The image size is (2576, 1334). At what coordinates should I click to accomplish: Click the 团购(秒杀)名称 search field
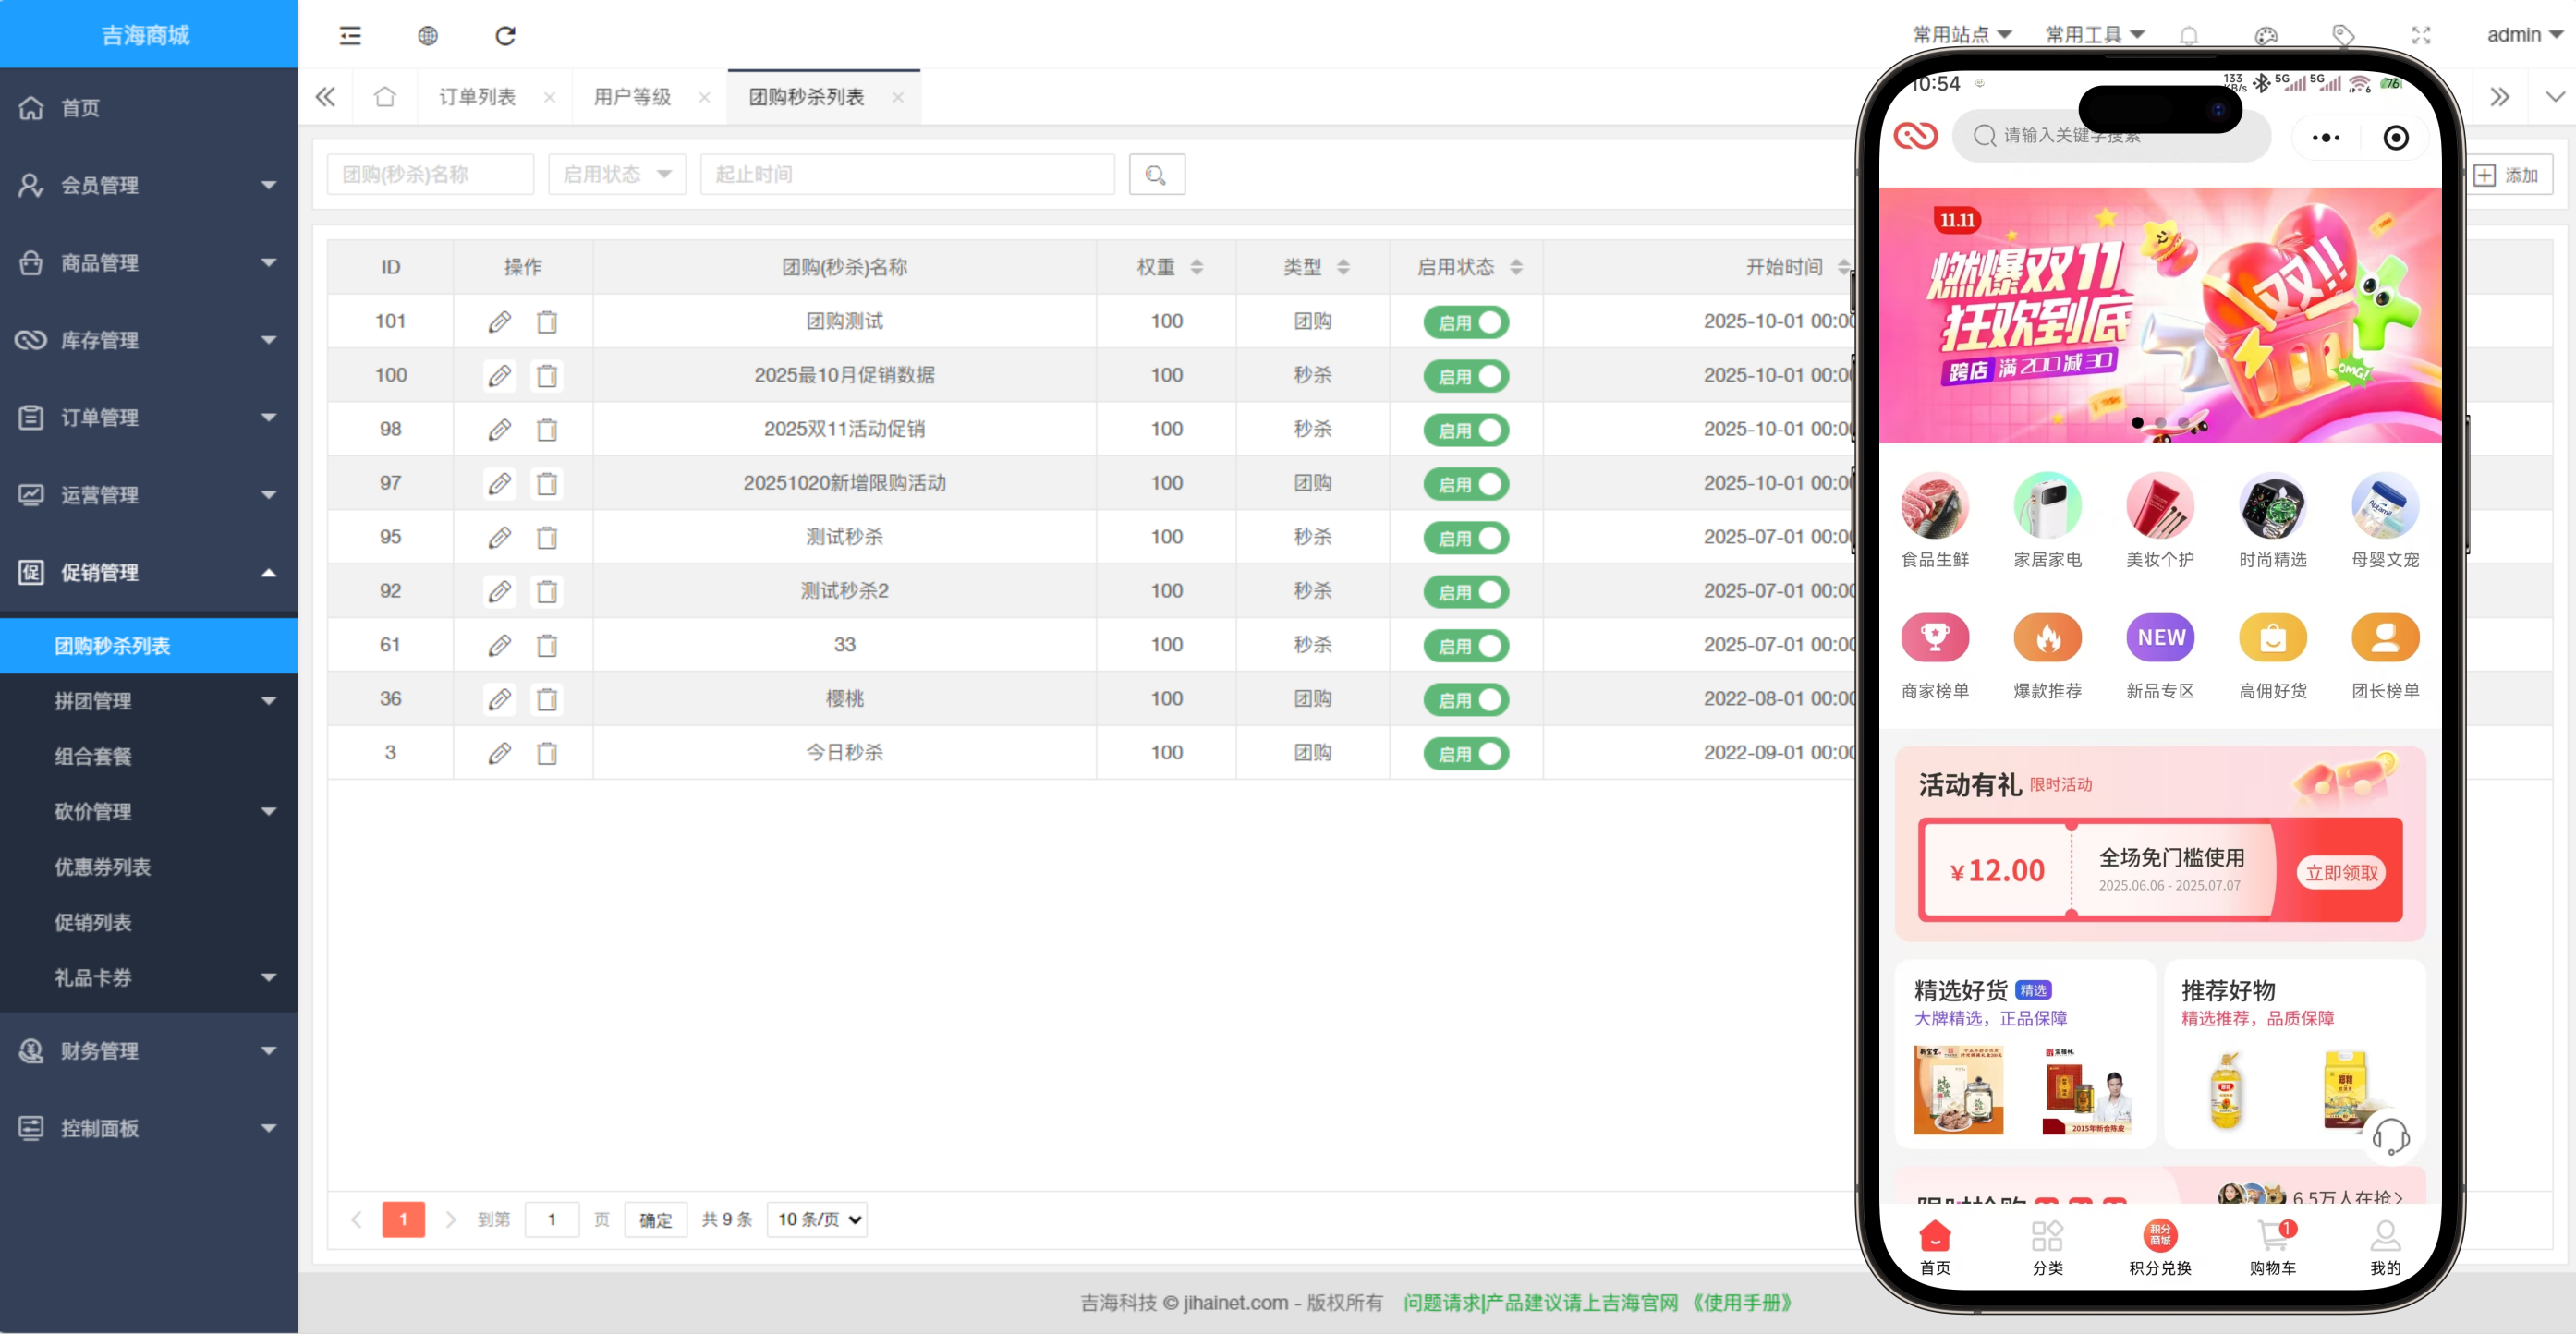point(430,175)
